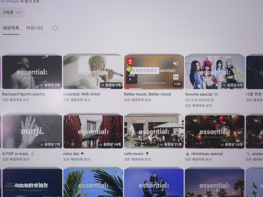263x197 pixels.
Task: Switch to the 커뮤니티 tab
Action: [x=34, y=28]
